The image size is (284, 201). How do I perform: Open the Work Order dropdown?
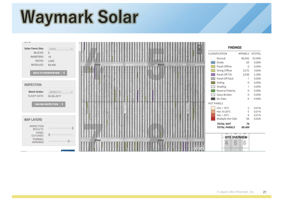[x=61, y=92]
